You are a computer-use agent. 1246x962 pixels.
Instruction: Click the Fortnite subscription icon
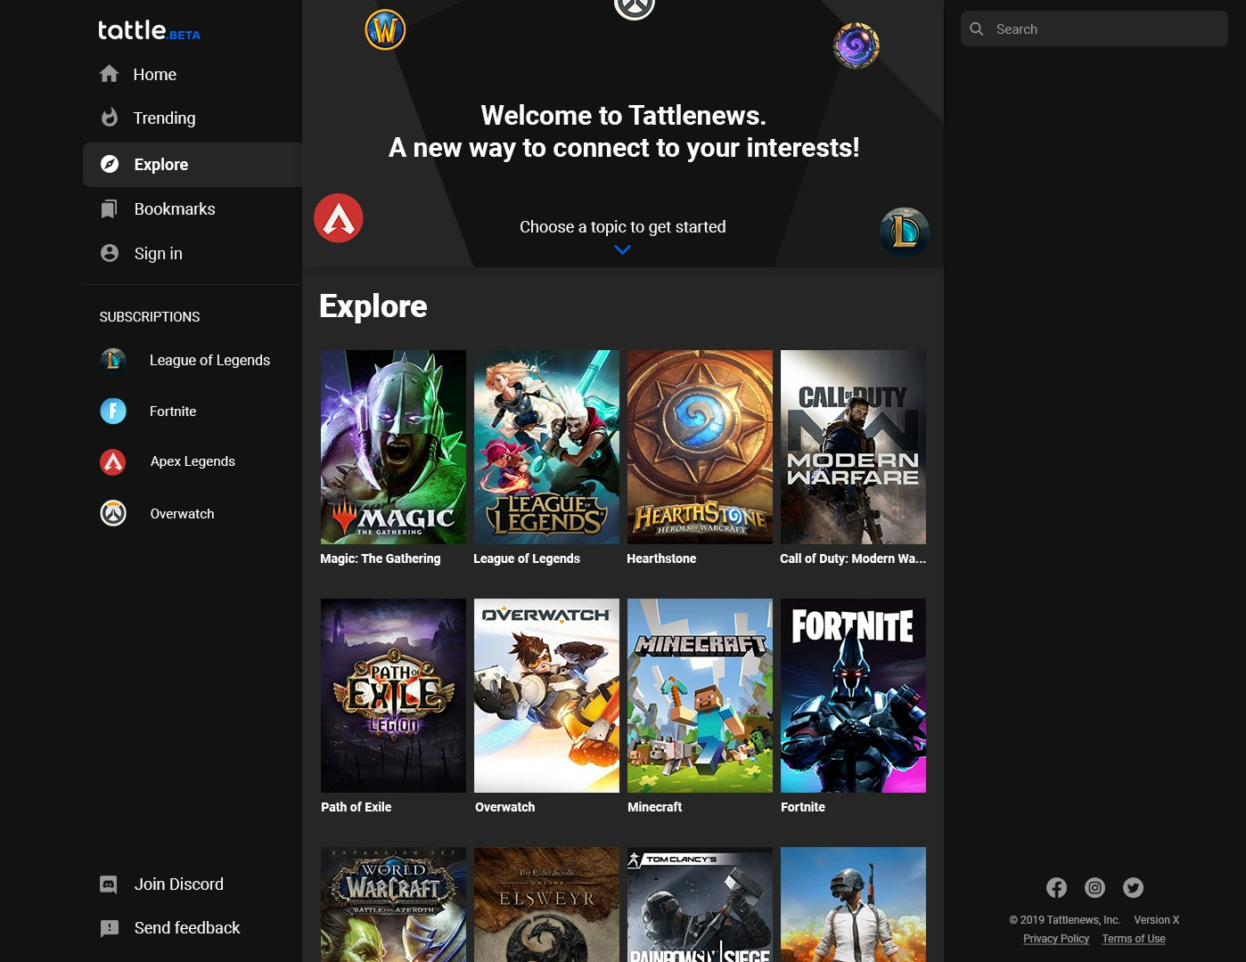113,411
